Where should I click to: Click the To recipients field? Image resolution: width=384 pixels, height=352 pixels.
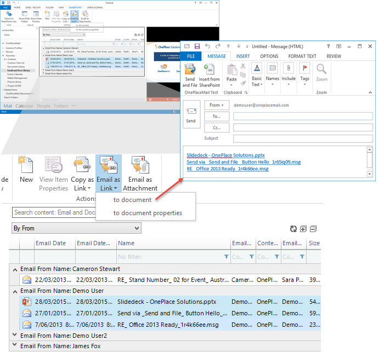[303, 117]
